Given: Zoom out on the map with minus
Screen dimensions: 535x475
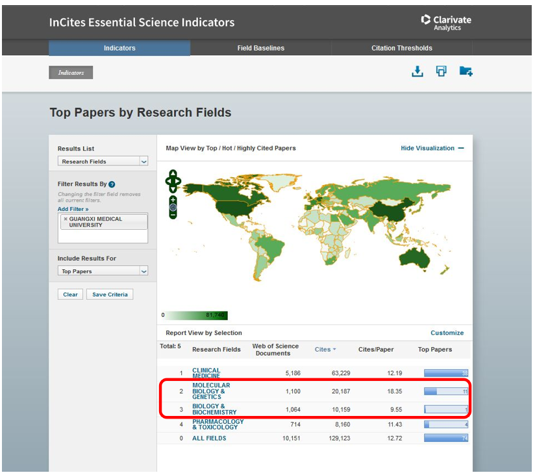Looking at the screenshot, I should click(x=173, y=215).
